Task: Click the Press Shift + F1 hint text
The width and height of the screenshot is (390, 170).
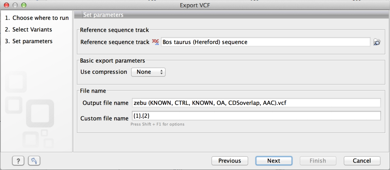Action: pos(158,124)
